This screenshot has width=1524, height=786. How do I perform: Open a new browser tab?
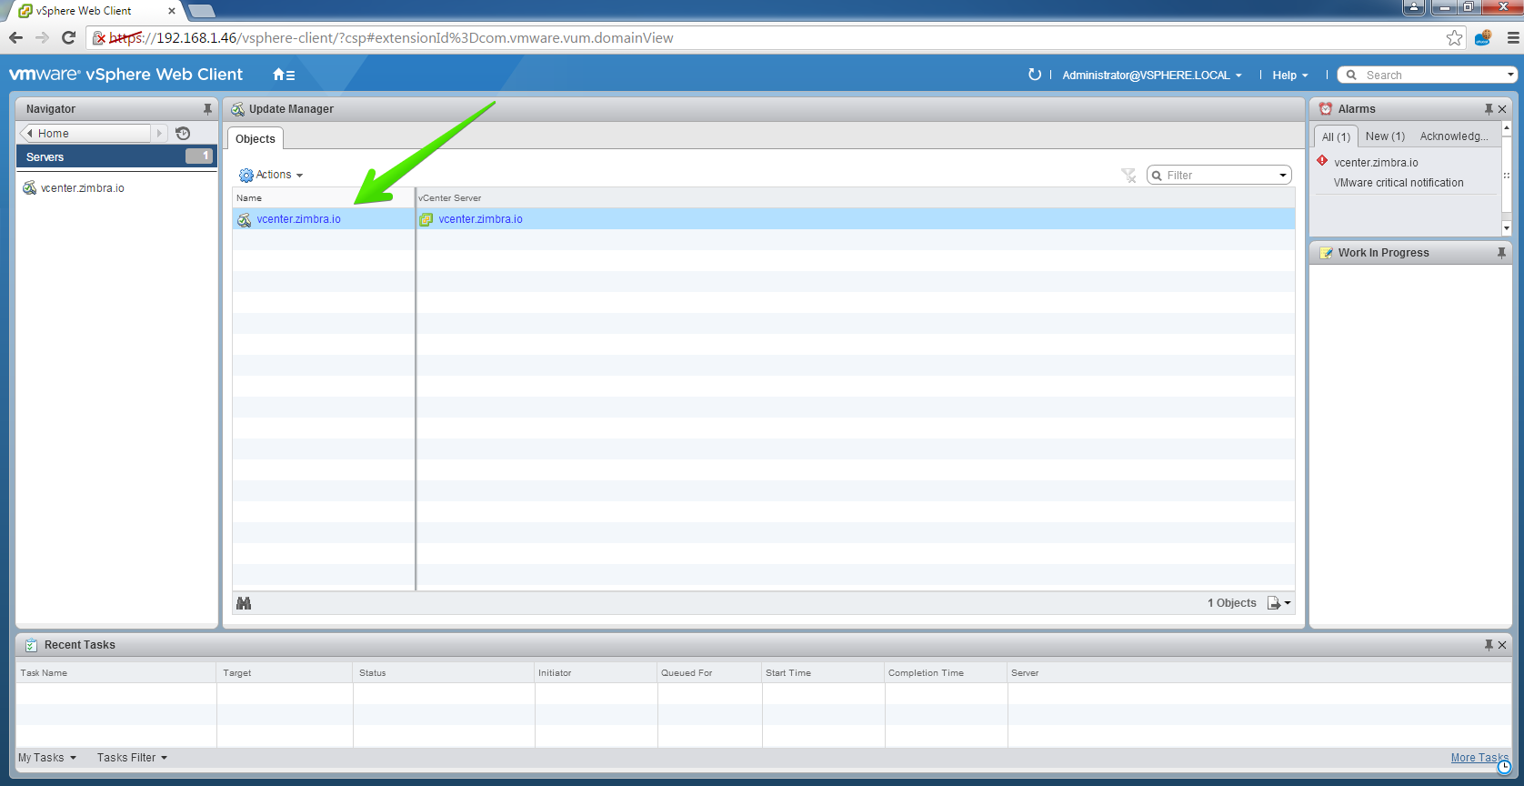point(201,11)
